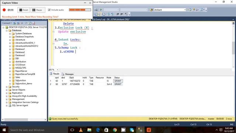This screenshot has height=133, width=236.
Task: Expand the MSSQLTIPS database node
Action: (x=10, y=68)
